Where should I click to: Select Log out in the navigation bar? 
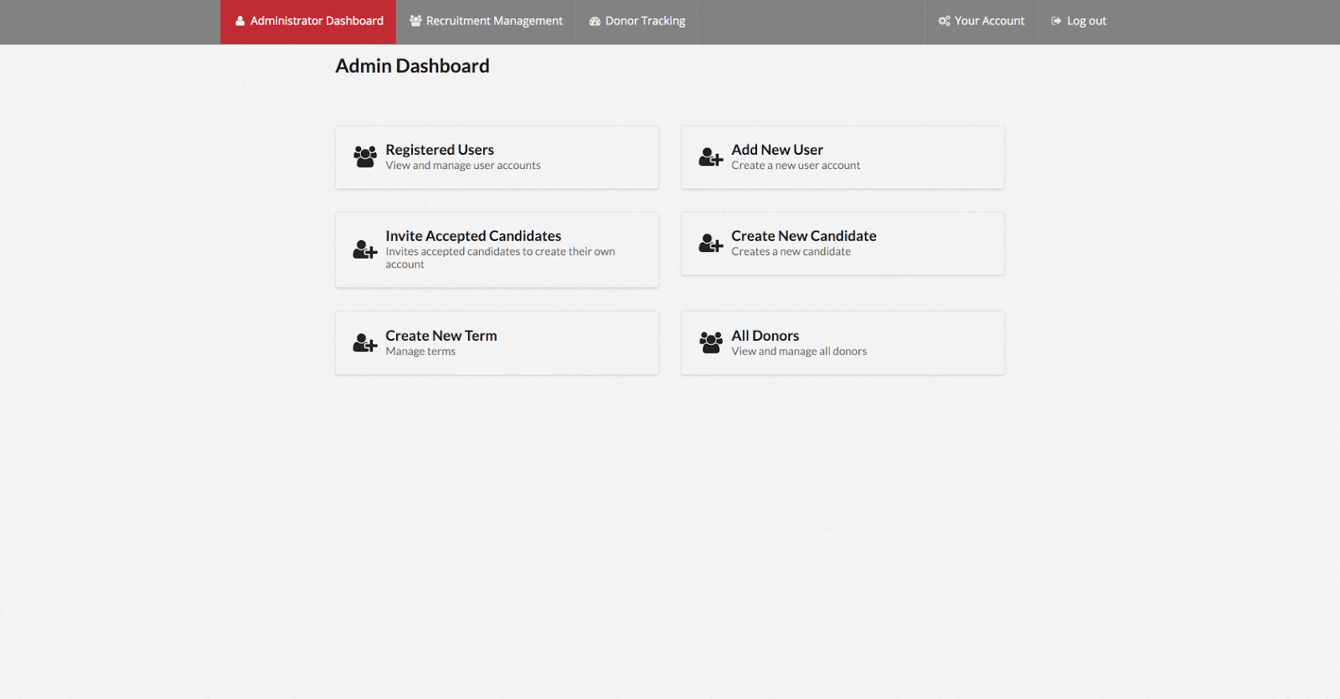click(1079, 22)
